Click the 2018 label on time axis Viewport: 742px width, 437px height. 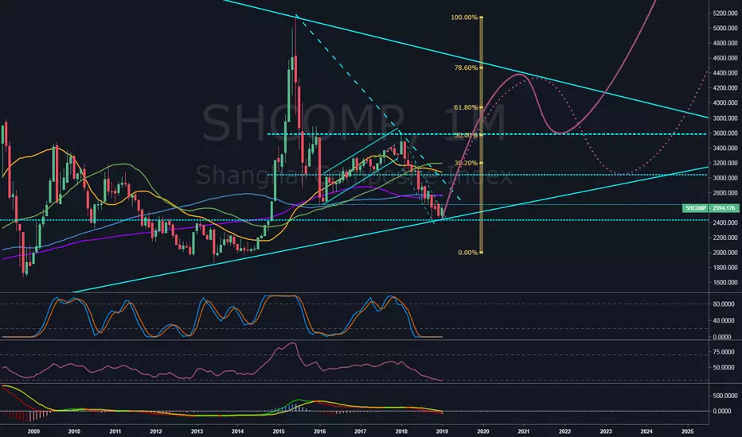[x=401, y=431]
